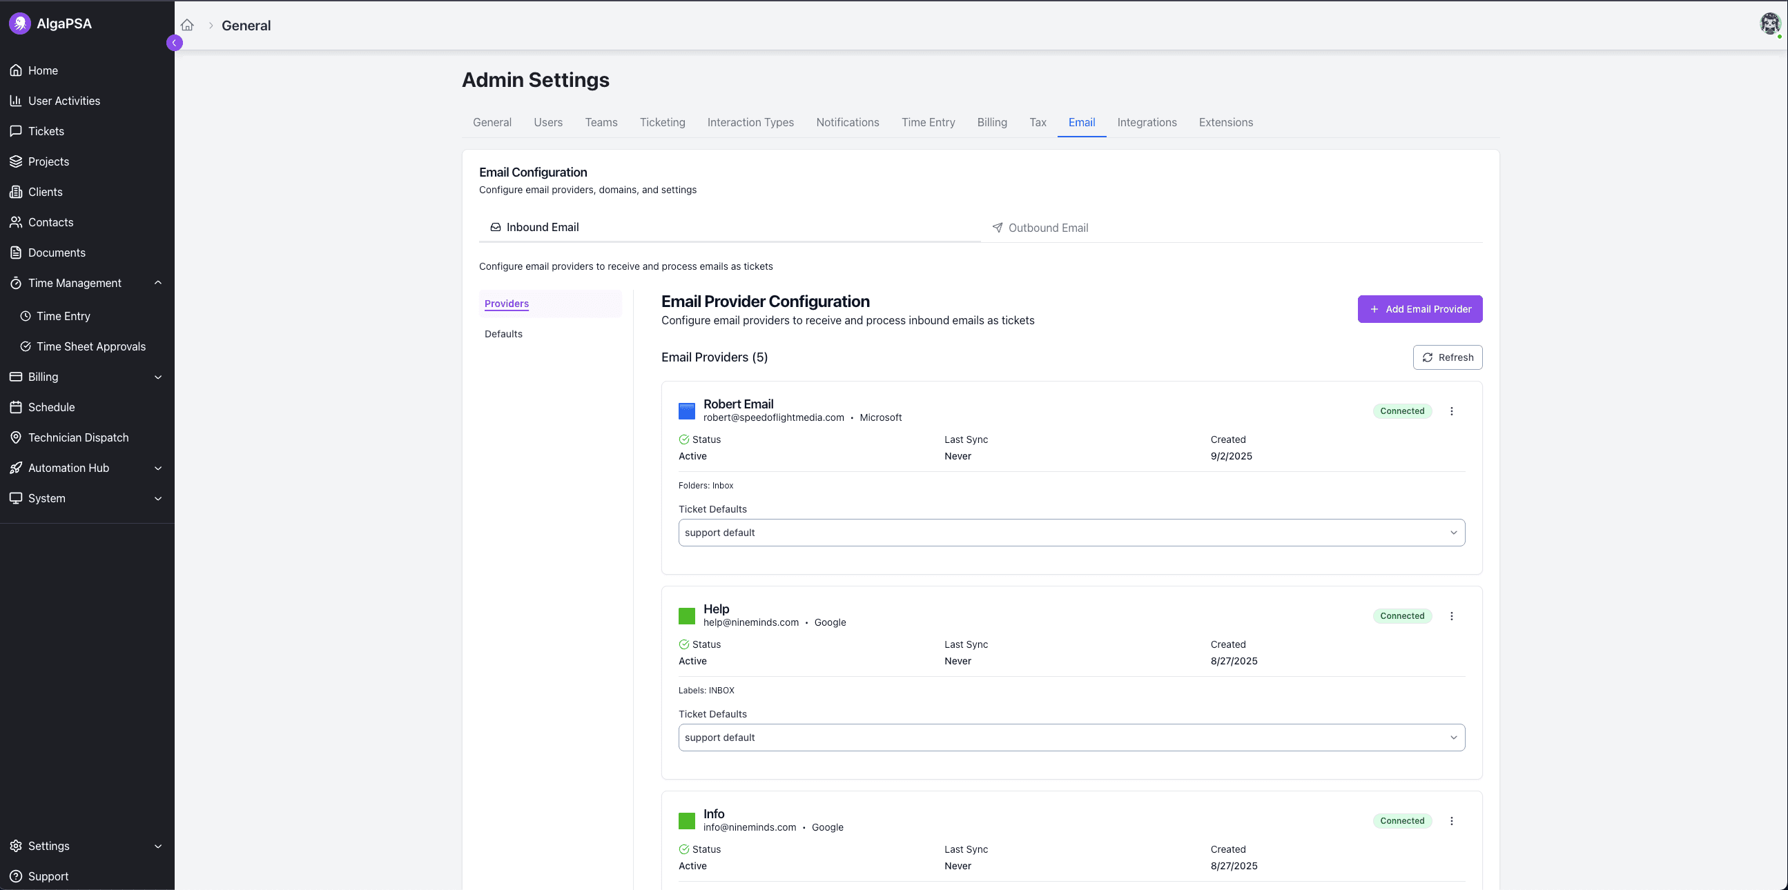Select the Automation Hub icon
Screen dimensions: 1788x890
click(17, 468)
